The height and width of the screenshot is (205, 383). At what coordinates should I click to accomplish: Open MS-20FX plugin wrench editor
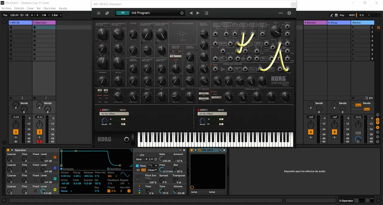tap(200, 150)
